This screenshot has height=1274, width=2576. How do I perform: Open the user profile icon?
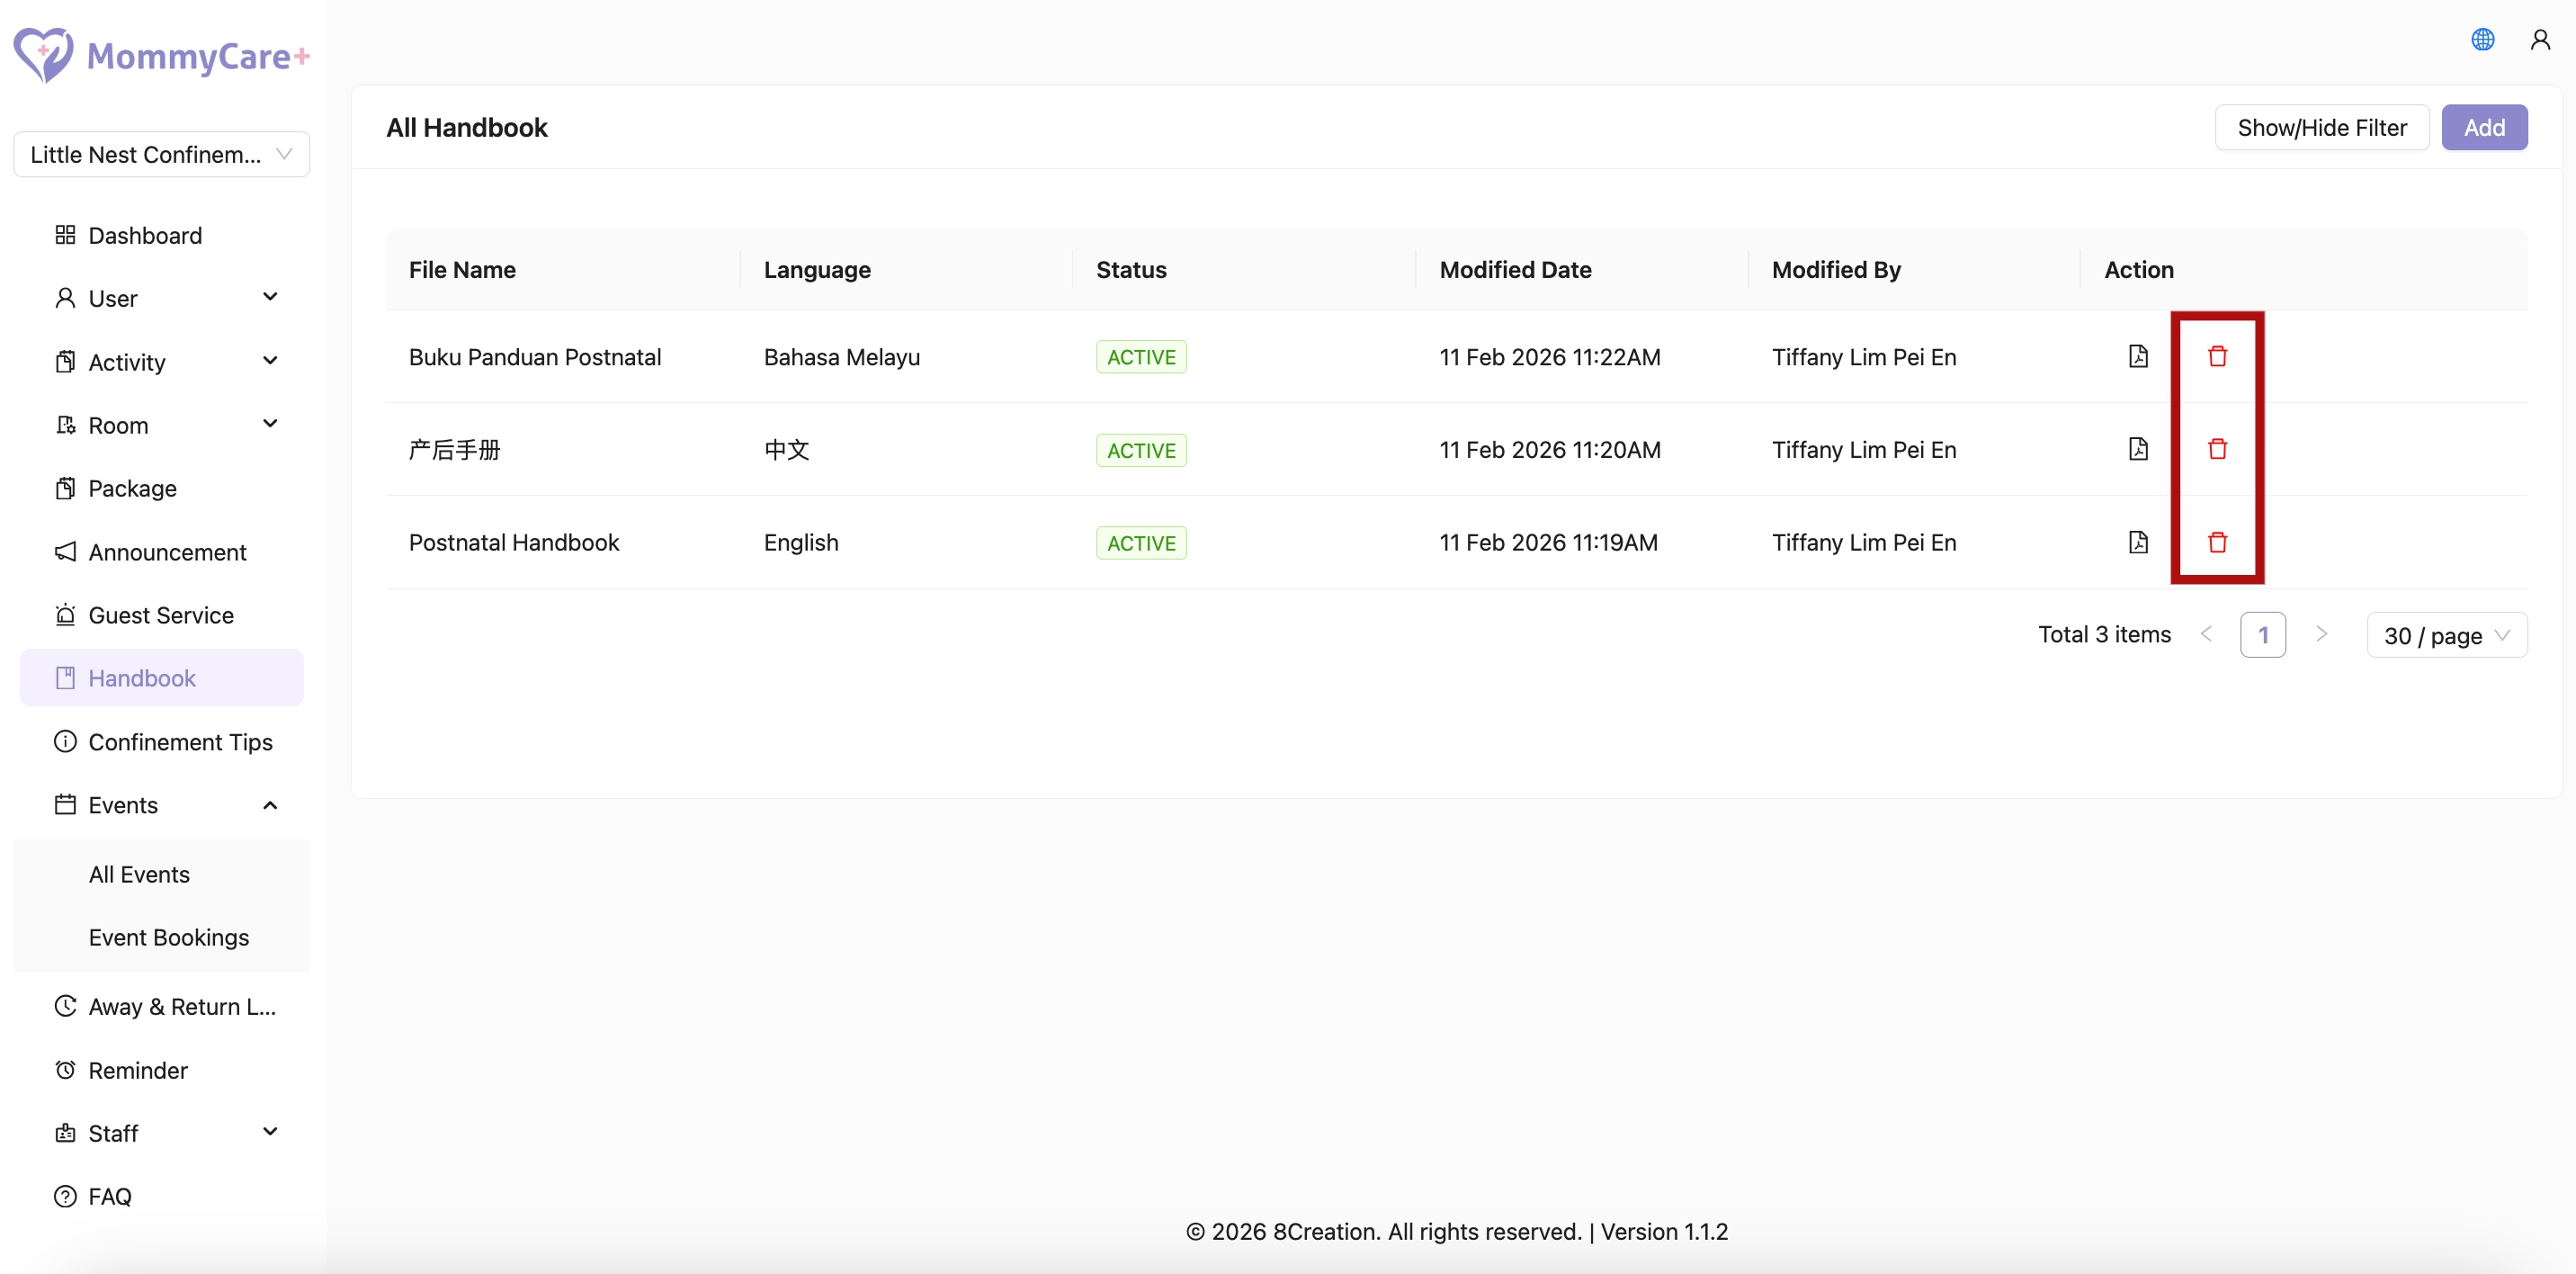coord(2539,40)
